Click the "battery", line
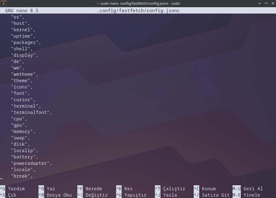Screen dimensions: 276x198 click(25, 157)
